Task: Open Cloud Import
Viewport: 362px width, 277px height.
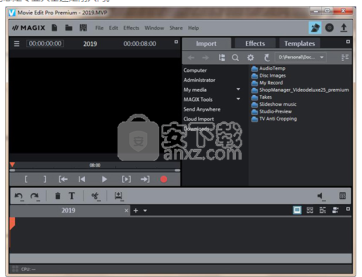Action: point(199,119)
